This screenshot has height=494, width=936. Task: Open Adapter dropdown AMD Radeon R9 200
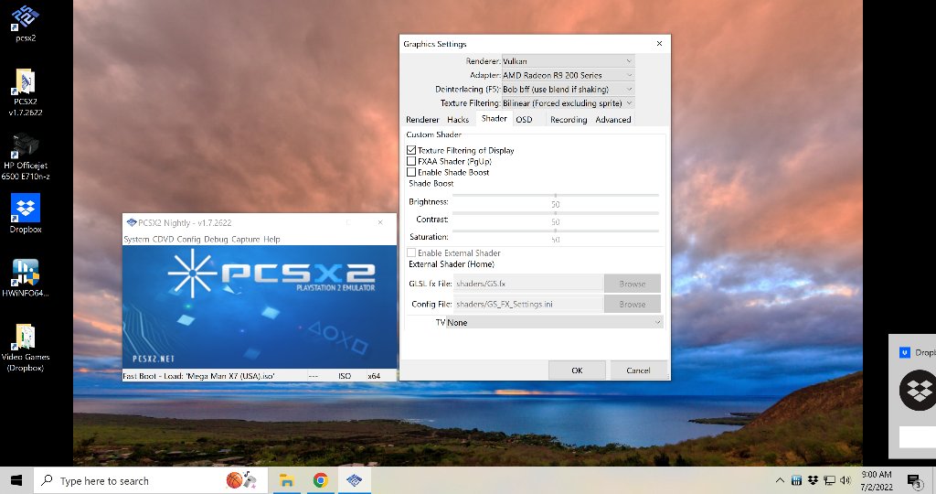click(568, 75)
